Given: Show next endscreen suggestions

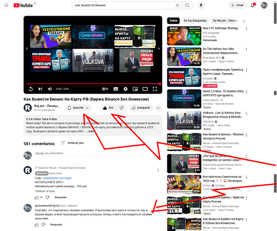Looking at the screenshot, I should [x=159, y=49].
